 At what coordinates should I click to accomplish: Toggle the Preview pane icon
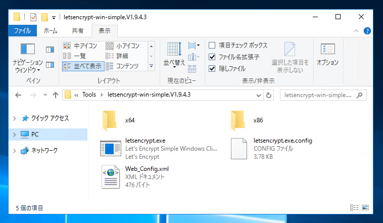point(50,50)
